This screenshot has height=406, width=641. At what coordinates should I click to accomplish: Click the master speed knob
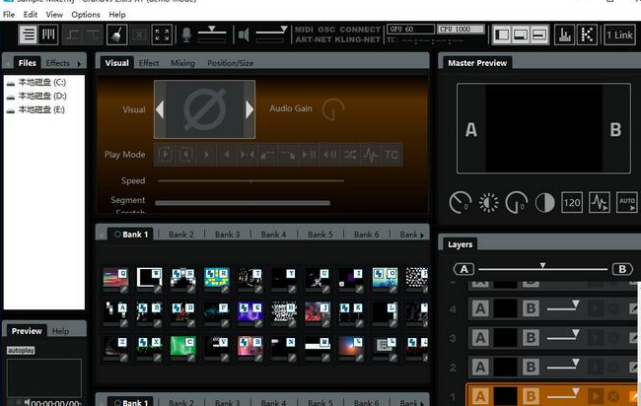point(460,202)
